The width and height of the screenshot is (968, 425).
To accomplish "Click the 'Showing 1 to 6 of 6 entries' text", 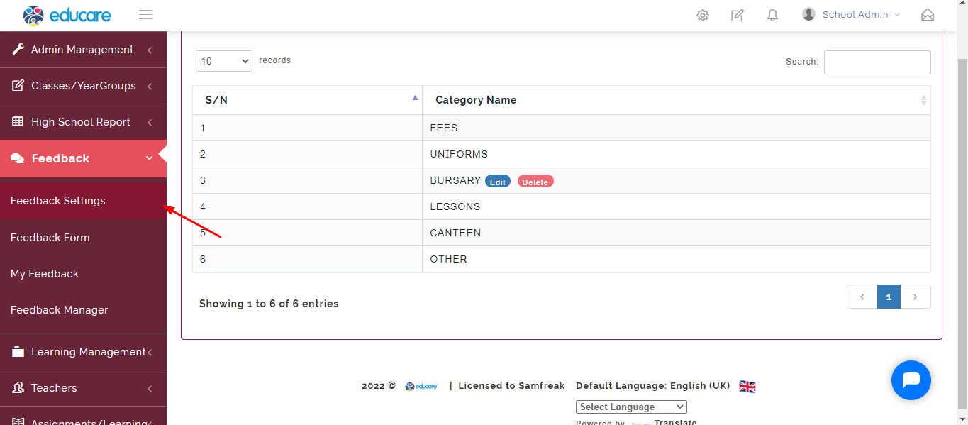I will coord(269,304).
